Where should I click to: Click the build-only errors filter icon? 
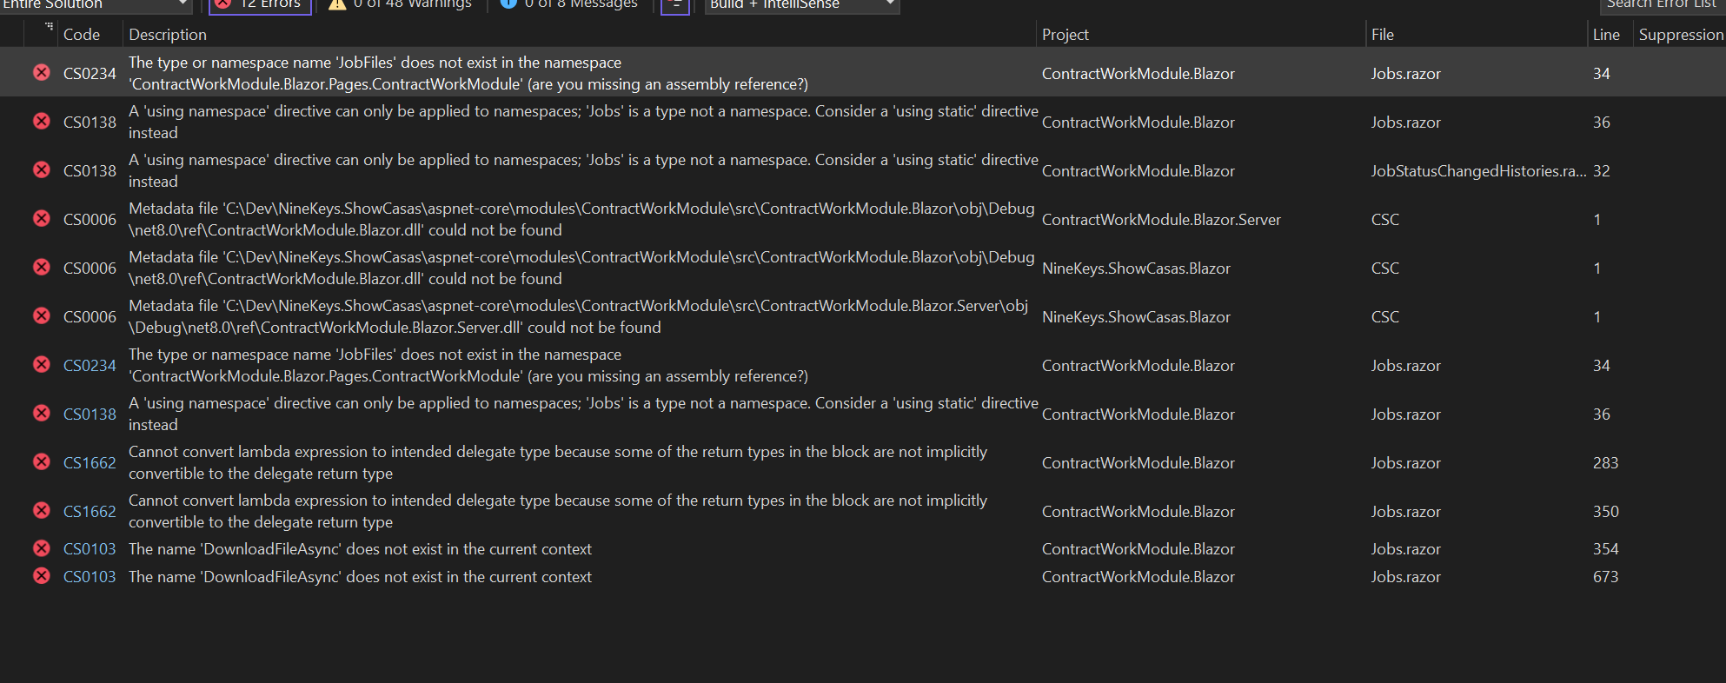[675, 5]
